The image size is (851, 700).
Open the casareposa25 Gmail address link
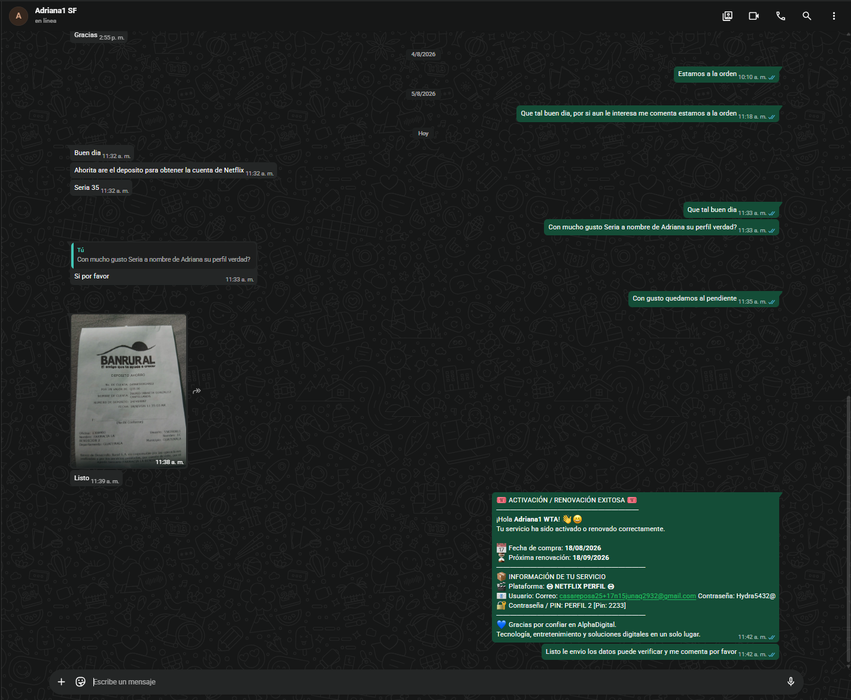click(x=627, y=596)
